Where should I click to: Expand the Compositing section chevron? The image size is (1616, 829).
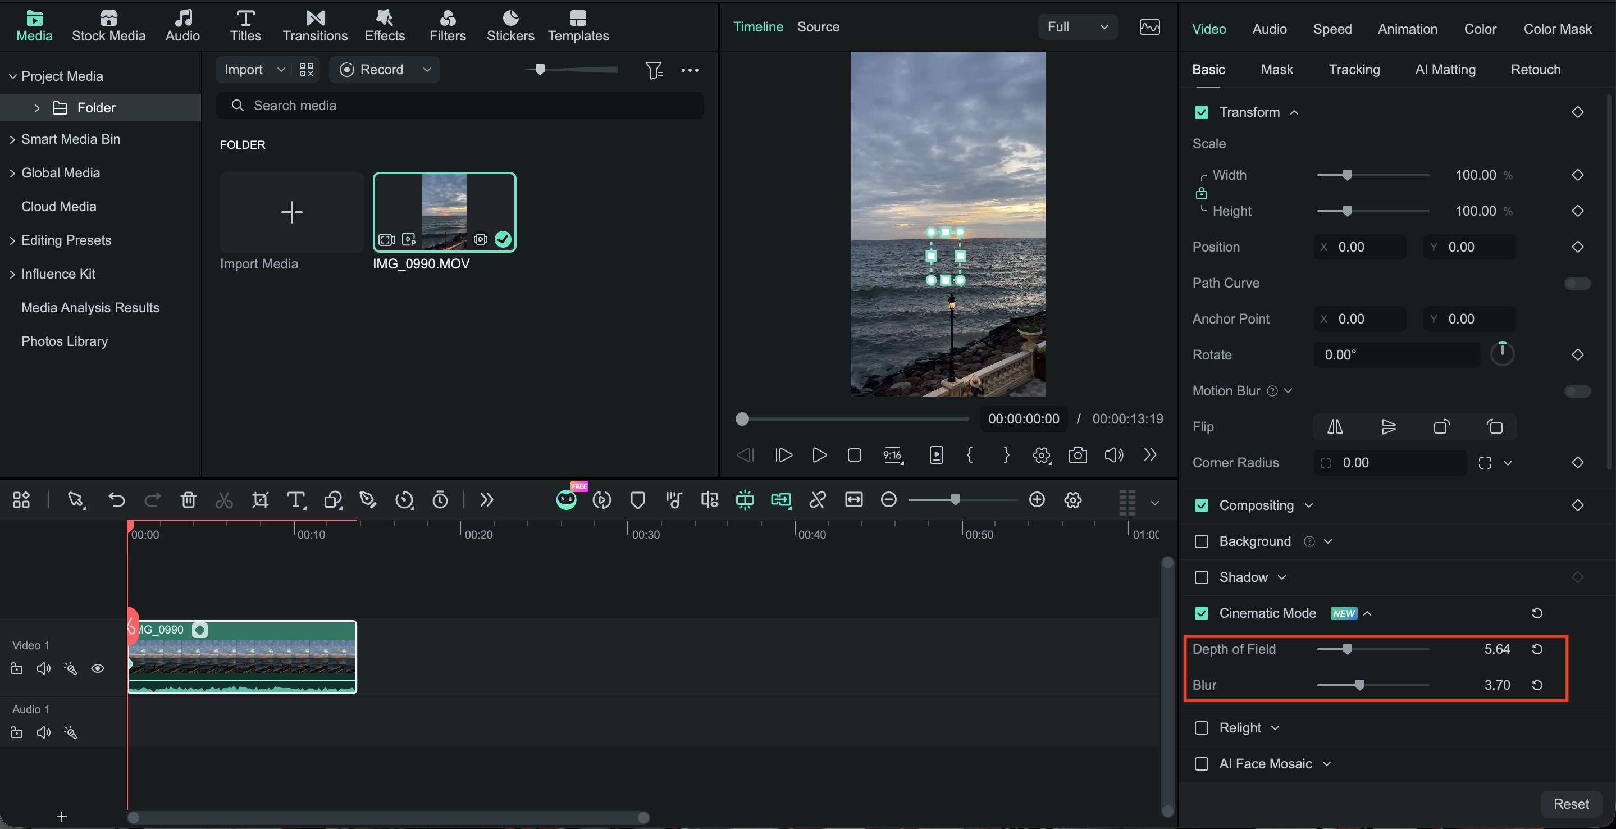1309,505
